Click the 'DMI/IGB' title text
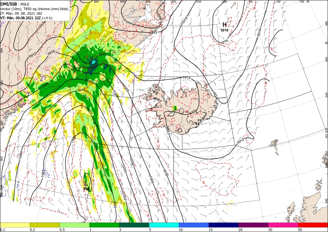The height and width of the screenshot is (232, 328). click(9, 4)
